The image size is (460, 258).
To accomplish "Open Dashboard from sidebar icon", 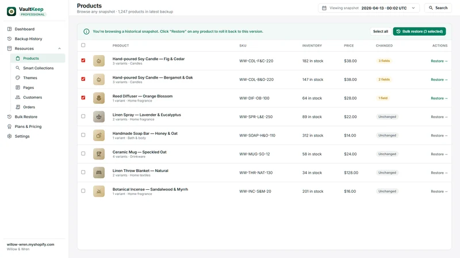I will [x=9, y=29].
